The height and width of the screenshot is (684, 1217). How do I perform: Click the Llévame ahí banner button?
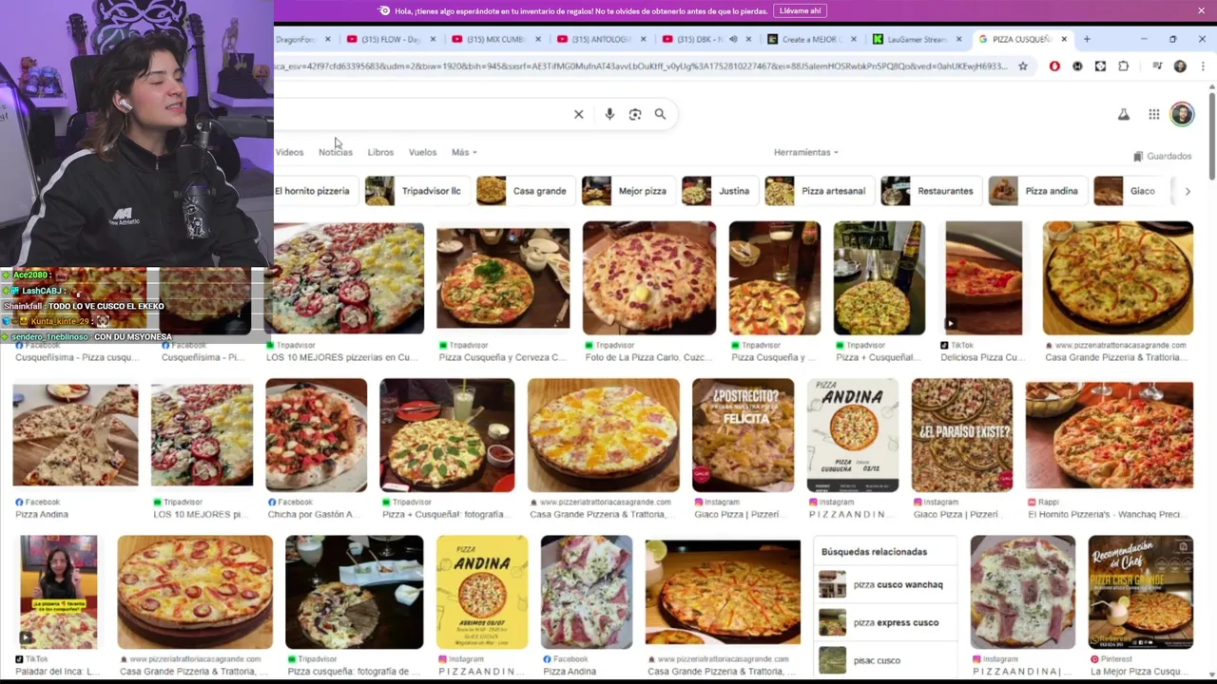[800, 10]
